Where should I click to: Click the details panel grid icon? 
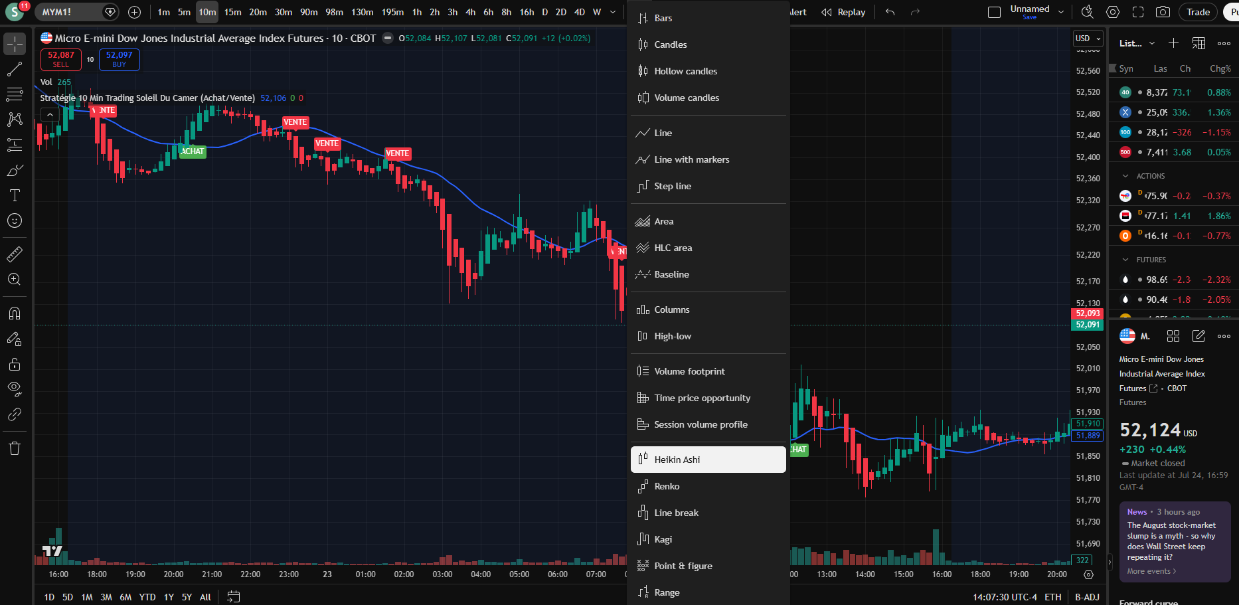pos(1173,336)
